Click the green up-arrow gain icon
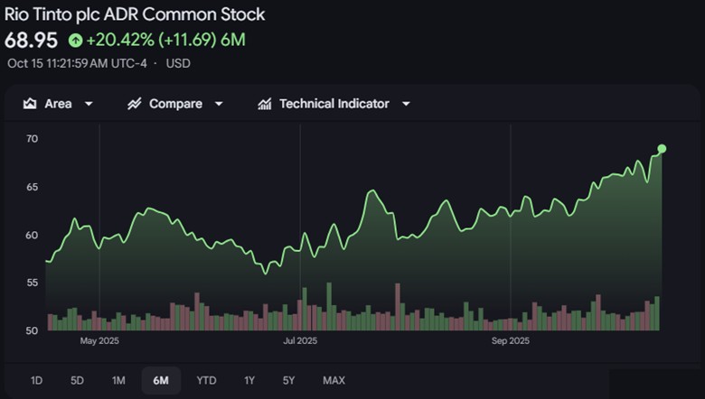The image size is (705, 399). coord(75,40)
